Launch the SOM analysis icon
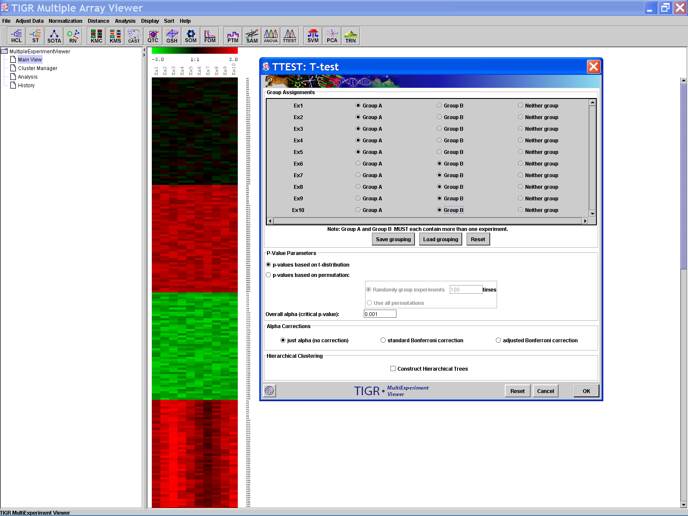688x516 pixels. tap(190, 36)
